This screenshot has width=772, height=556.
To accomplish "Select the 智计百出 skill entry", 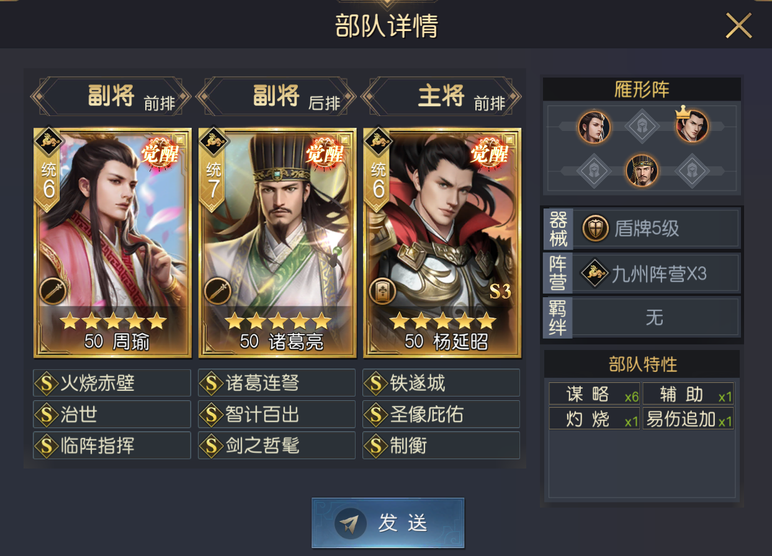I will click(277, 414).
